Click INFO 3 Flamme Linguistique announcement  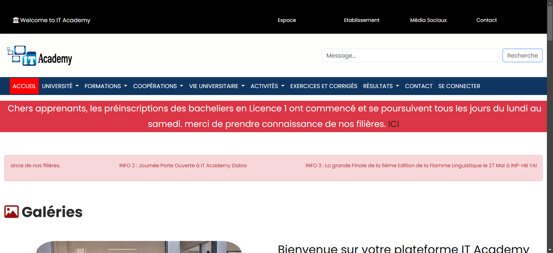[x=421, y=165]
